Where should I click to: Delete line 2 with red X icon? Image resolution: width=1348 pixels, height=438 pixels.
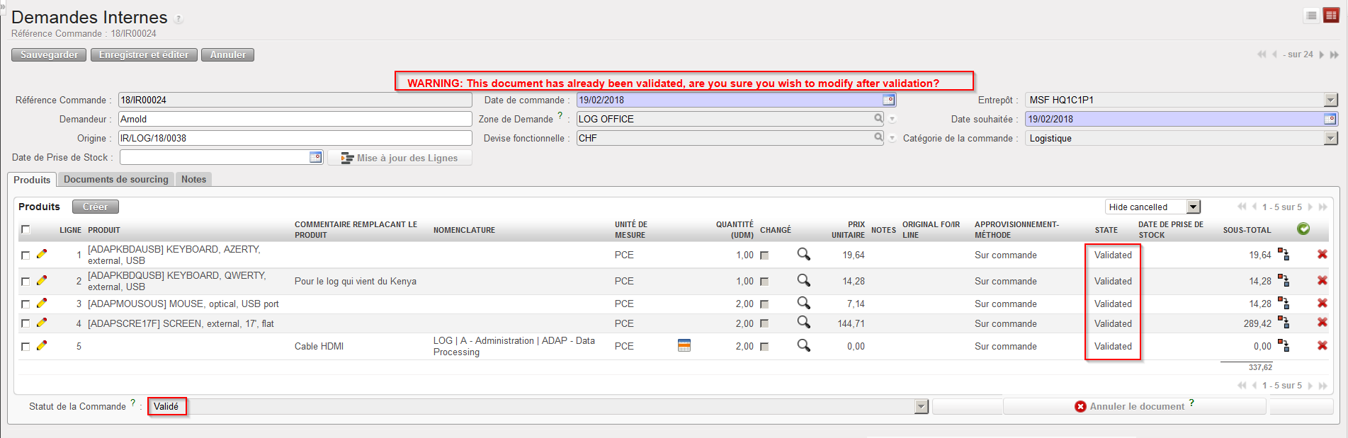(x=1322, y=281)
